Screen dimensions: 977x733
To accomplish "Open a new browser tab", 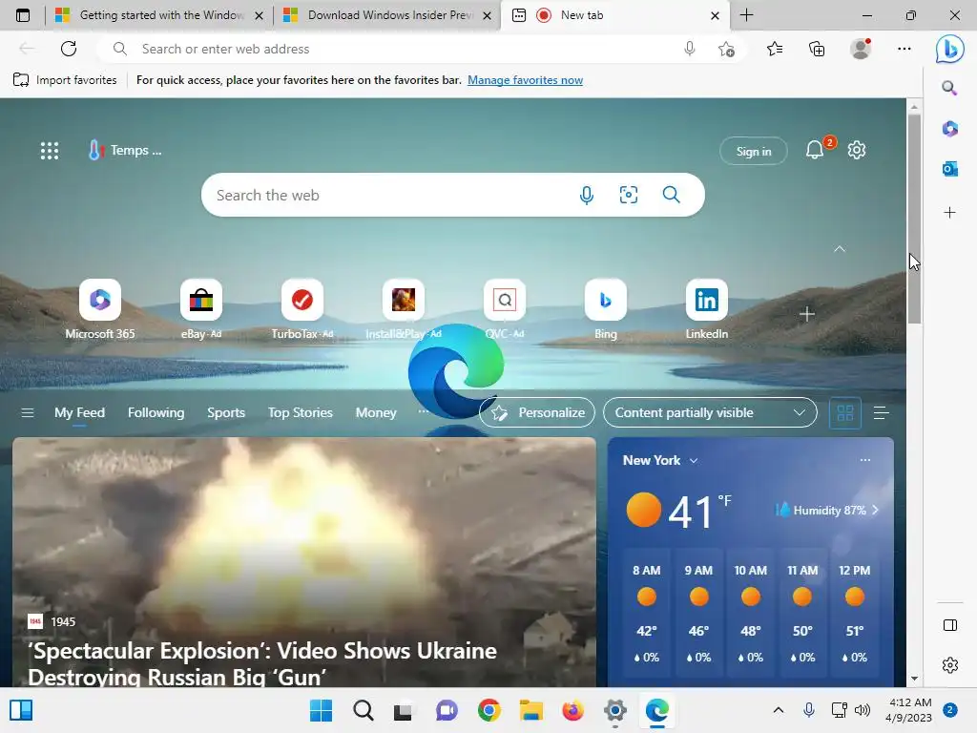I will click(x=746, y=15).
